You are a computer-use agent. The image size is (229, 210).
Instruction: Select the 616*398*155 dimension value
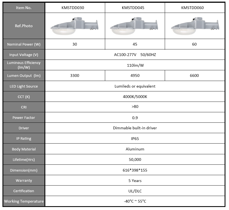(x=135, y=170)
